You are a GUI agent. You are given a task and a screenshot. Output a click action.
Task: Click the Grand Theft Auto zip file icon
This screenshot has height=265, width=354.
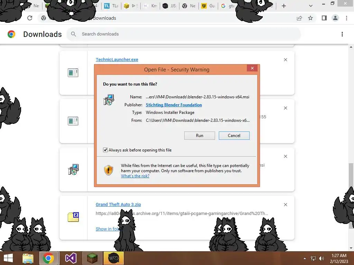(73, 217)
